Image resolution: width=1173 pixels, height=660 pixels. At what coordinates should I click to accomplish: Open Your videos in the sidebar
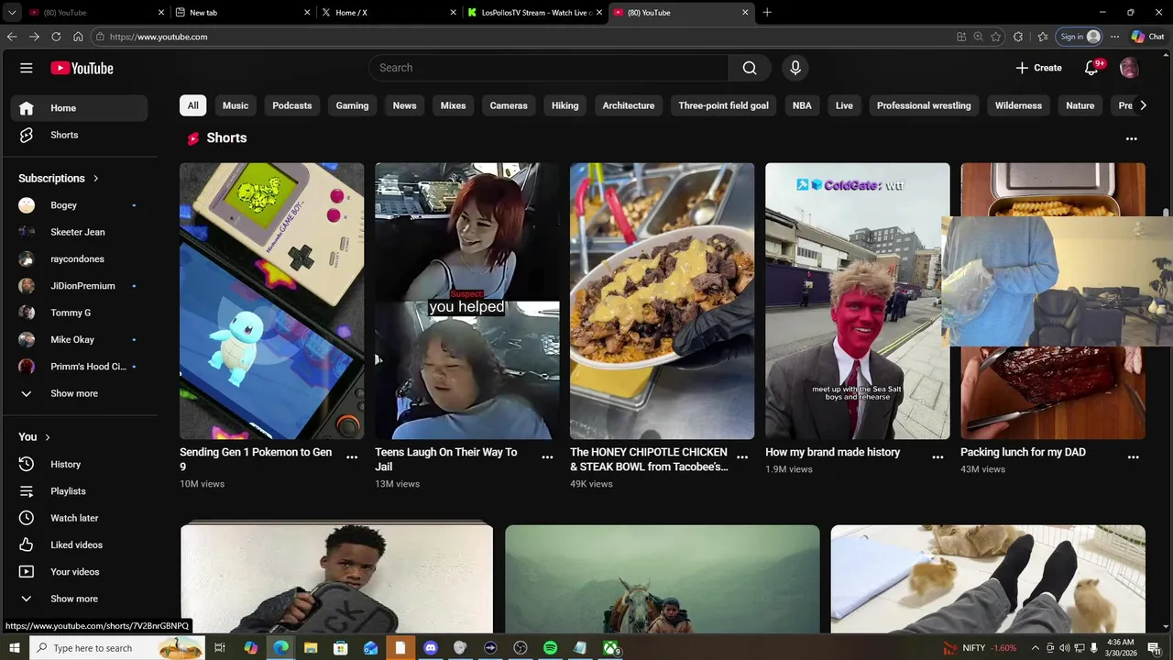tap(79, 572)
